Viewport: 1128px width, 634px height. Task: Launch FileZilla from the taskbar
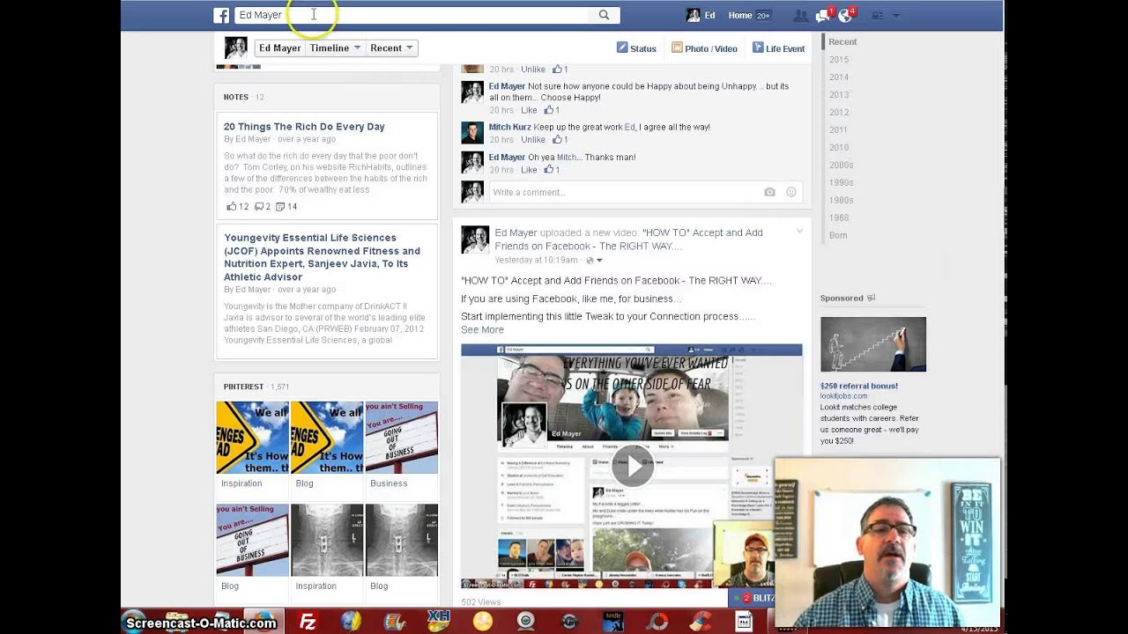(308, 622)
